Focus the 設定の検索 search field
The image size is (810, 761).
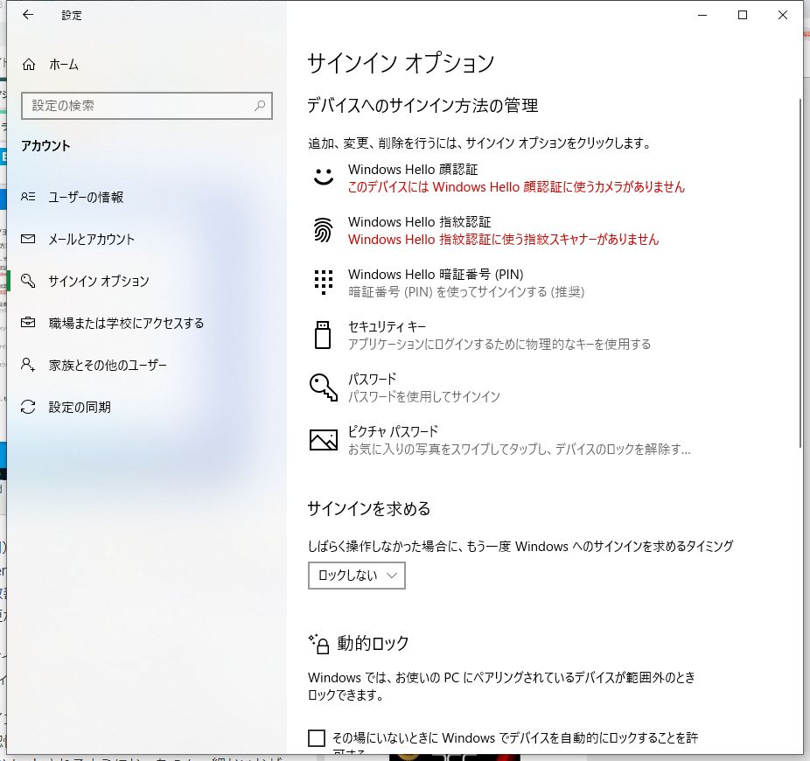(x=147, y=106)
